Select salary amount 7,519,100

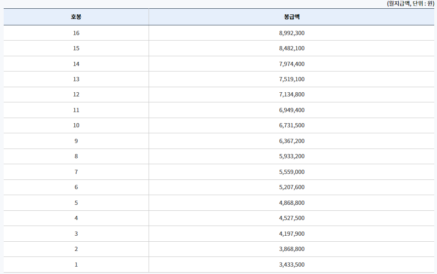click(x=292, y=79)
